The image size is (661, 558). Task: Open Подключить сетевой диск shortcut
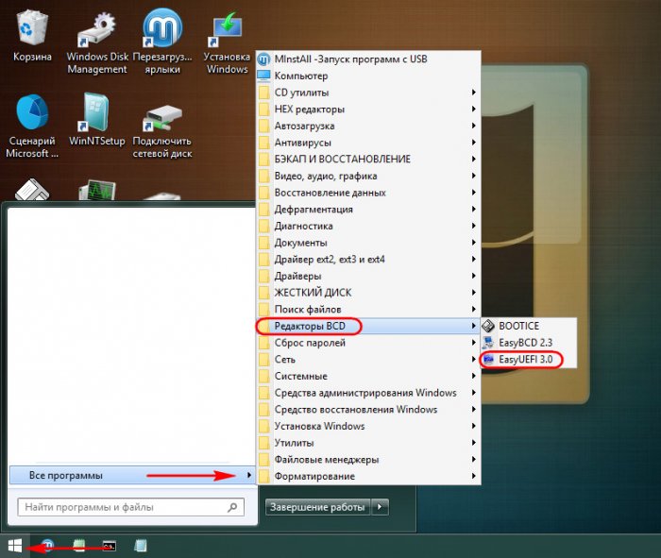point(162,128)
